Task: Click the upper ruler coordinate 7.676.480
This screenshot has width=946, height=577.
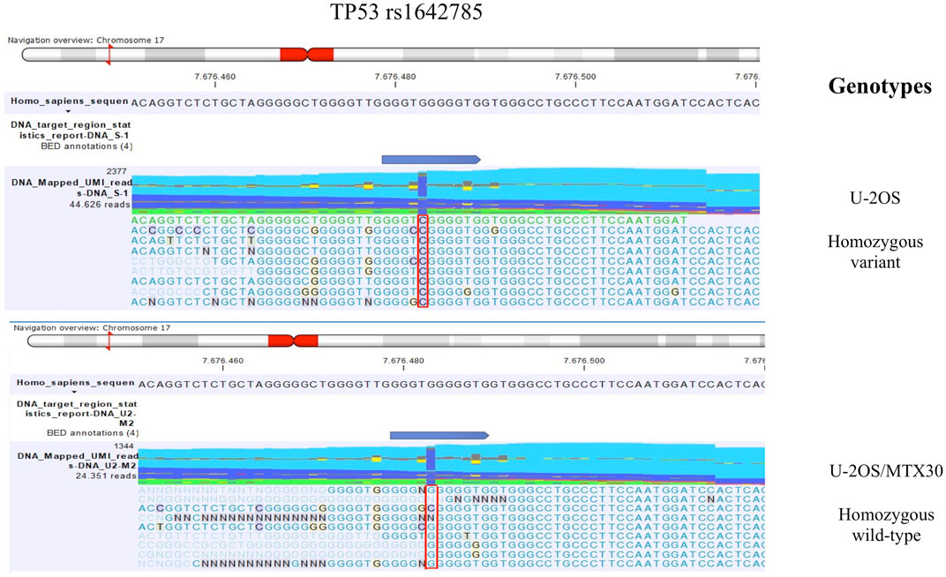Action: [395, 77]
